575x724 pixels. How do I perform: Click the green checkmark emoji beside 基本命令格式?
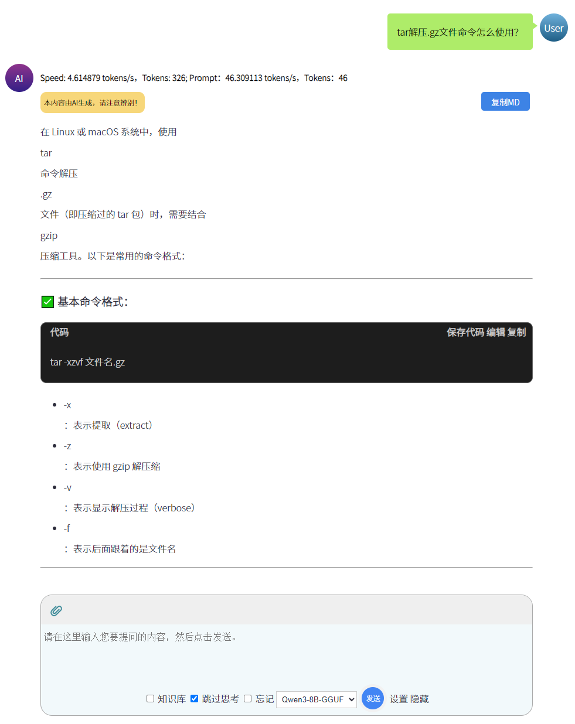click(48, 302)
